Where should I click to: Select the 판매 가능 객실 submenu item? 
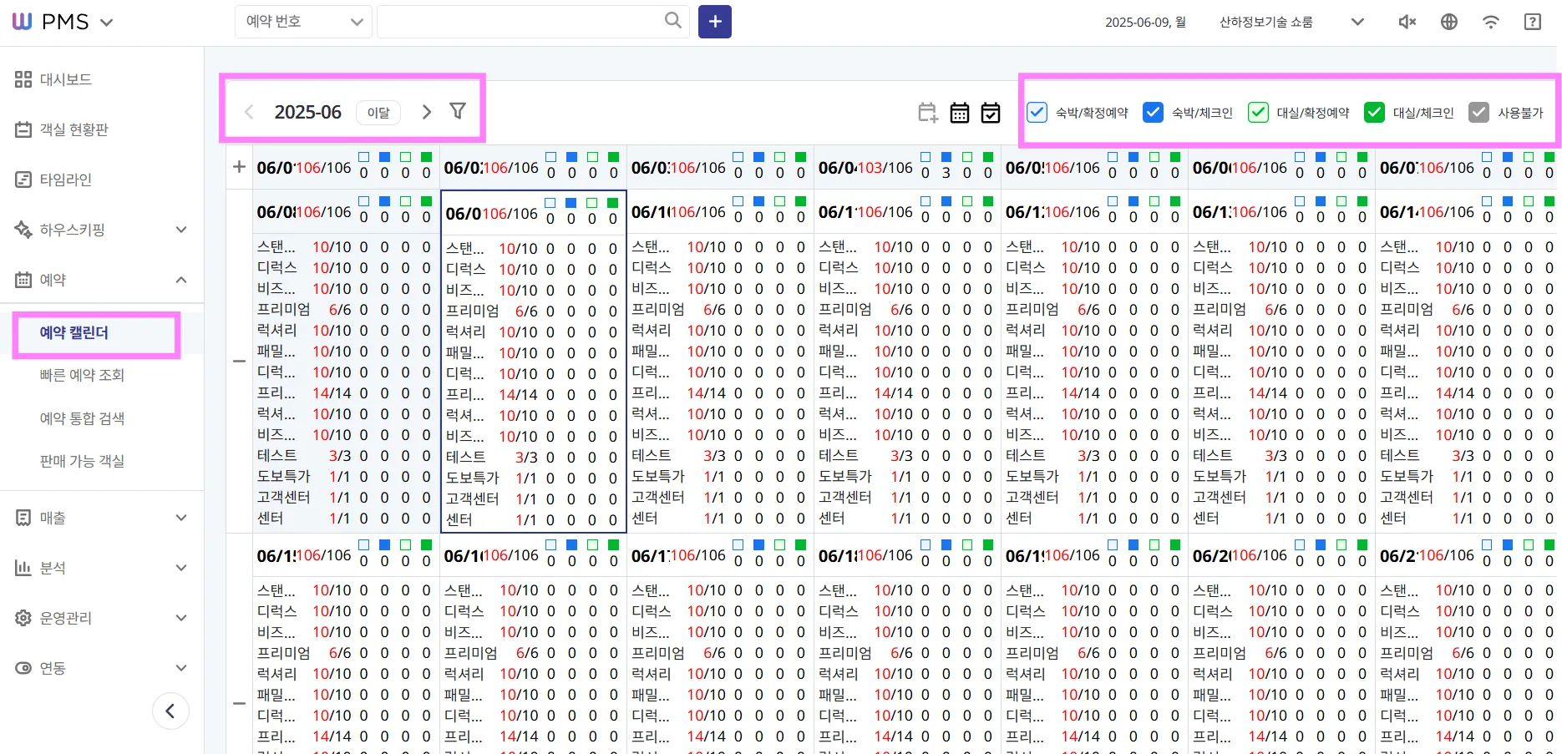point(82,461)
